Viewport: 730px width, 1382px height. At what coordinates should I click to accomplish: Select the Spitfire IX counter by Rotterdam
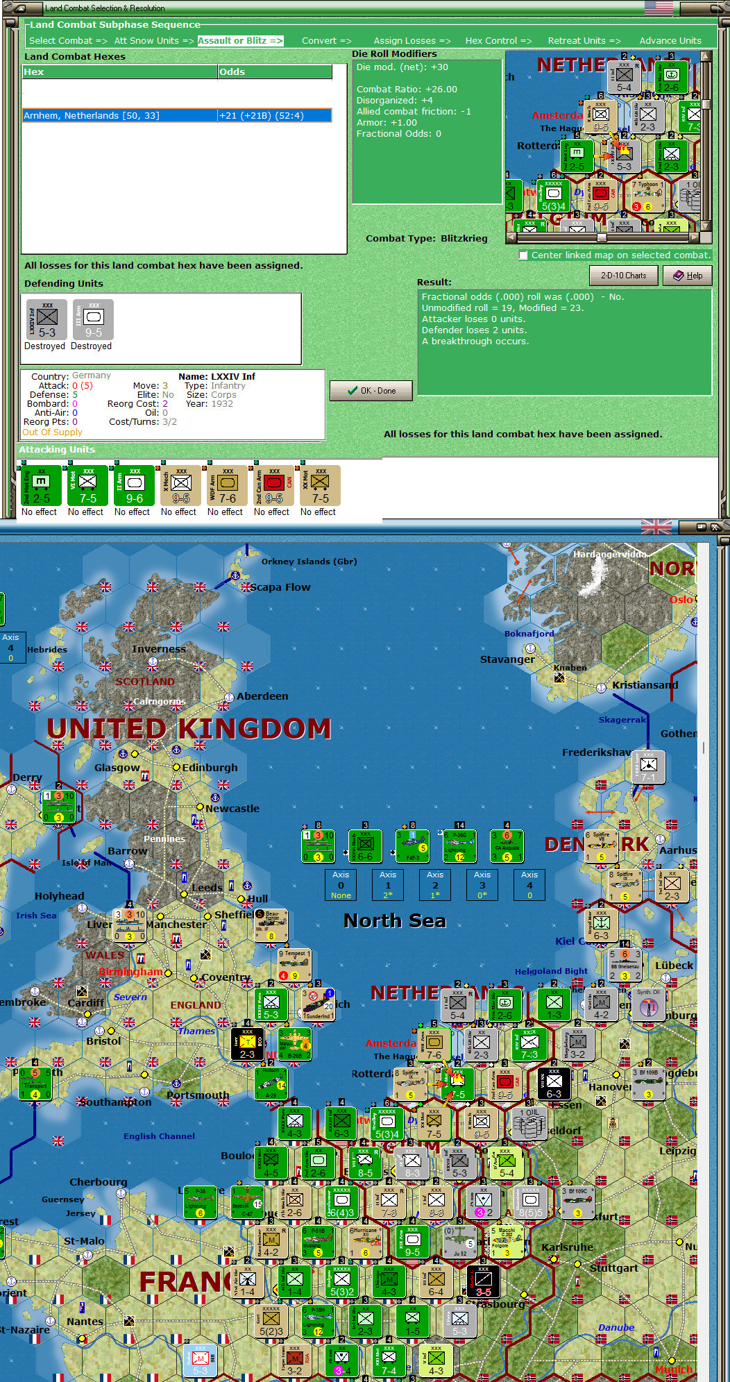coord(410,1084)
